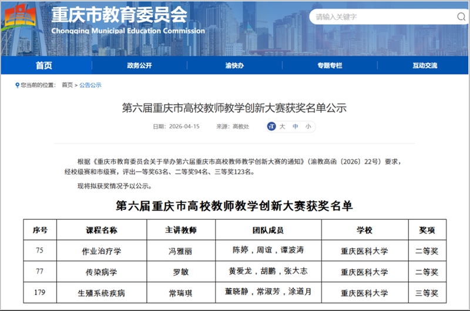Set font size to large (大)

click(282, 126)
